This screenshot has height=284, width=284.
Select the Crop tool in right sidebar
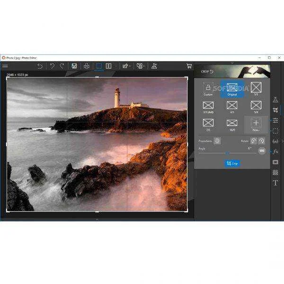(x=275, y=110)
